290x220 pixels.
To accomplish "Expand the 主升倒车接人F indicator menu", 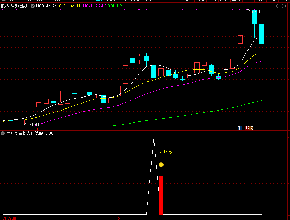I will 3,133.
